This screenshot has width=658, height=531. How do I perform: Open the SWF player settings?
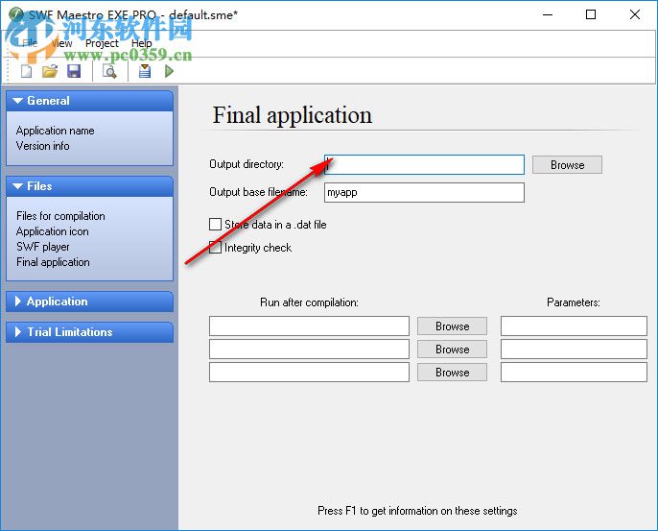[43, 247]
